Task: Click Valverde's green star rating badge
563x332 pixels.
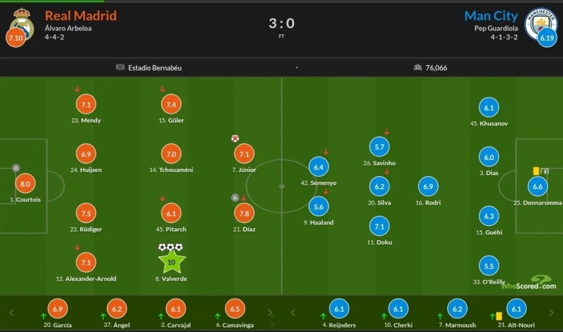Action: (172, 261)
